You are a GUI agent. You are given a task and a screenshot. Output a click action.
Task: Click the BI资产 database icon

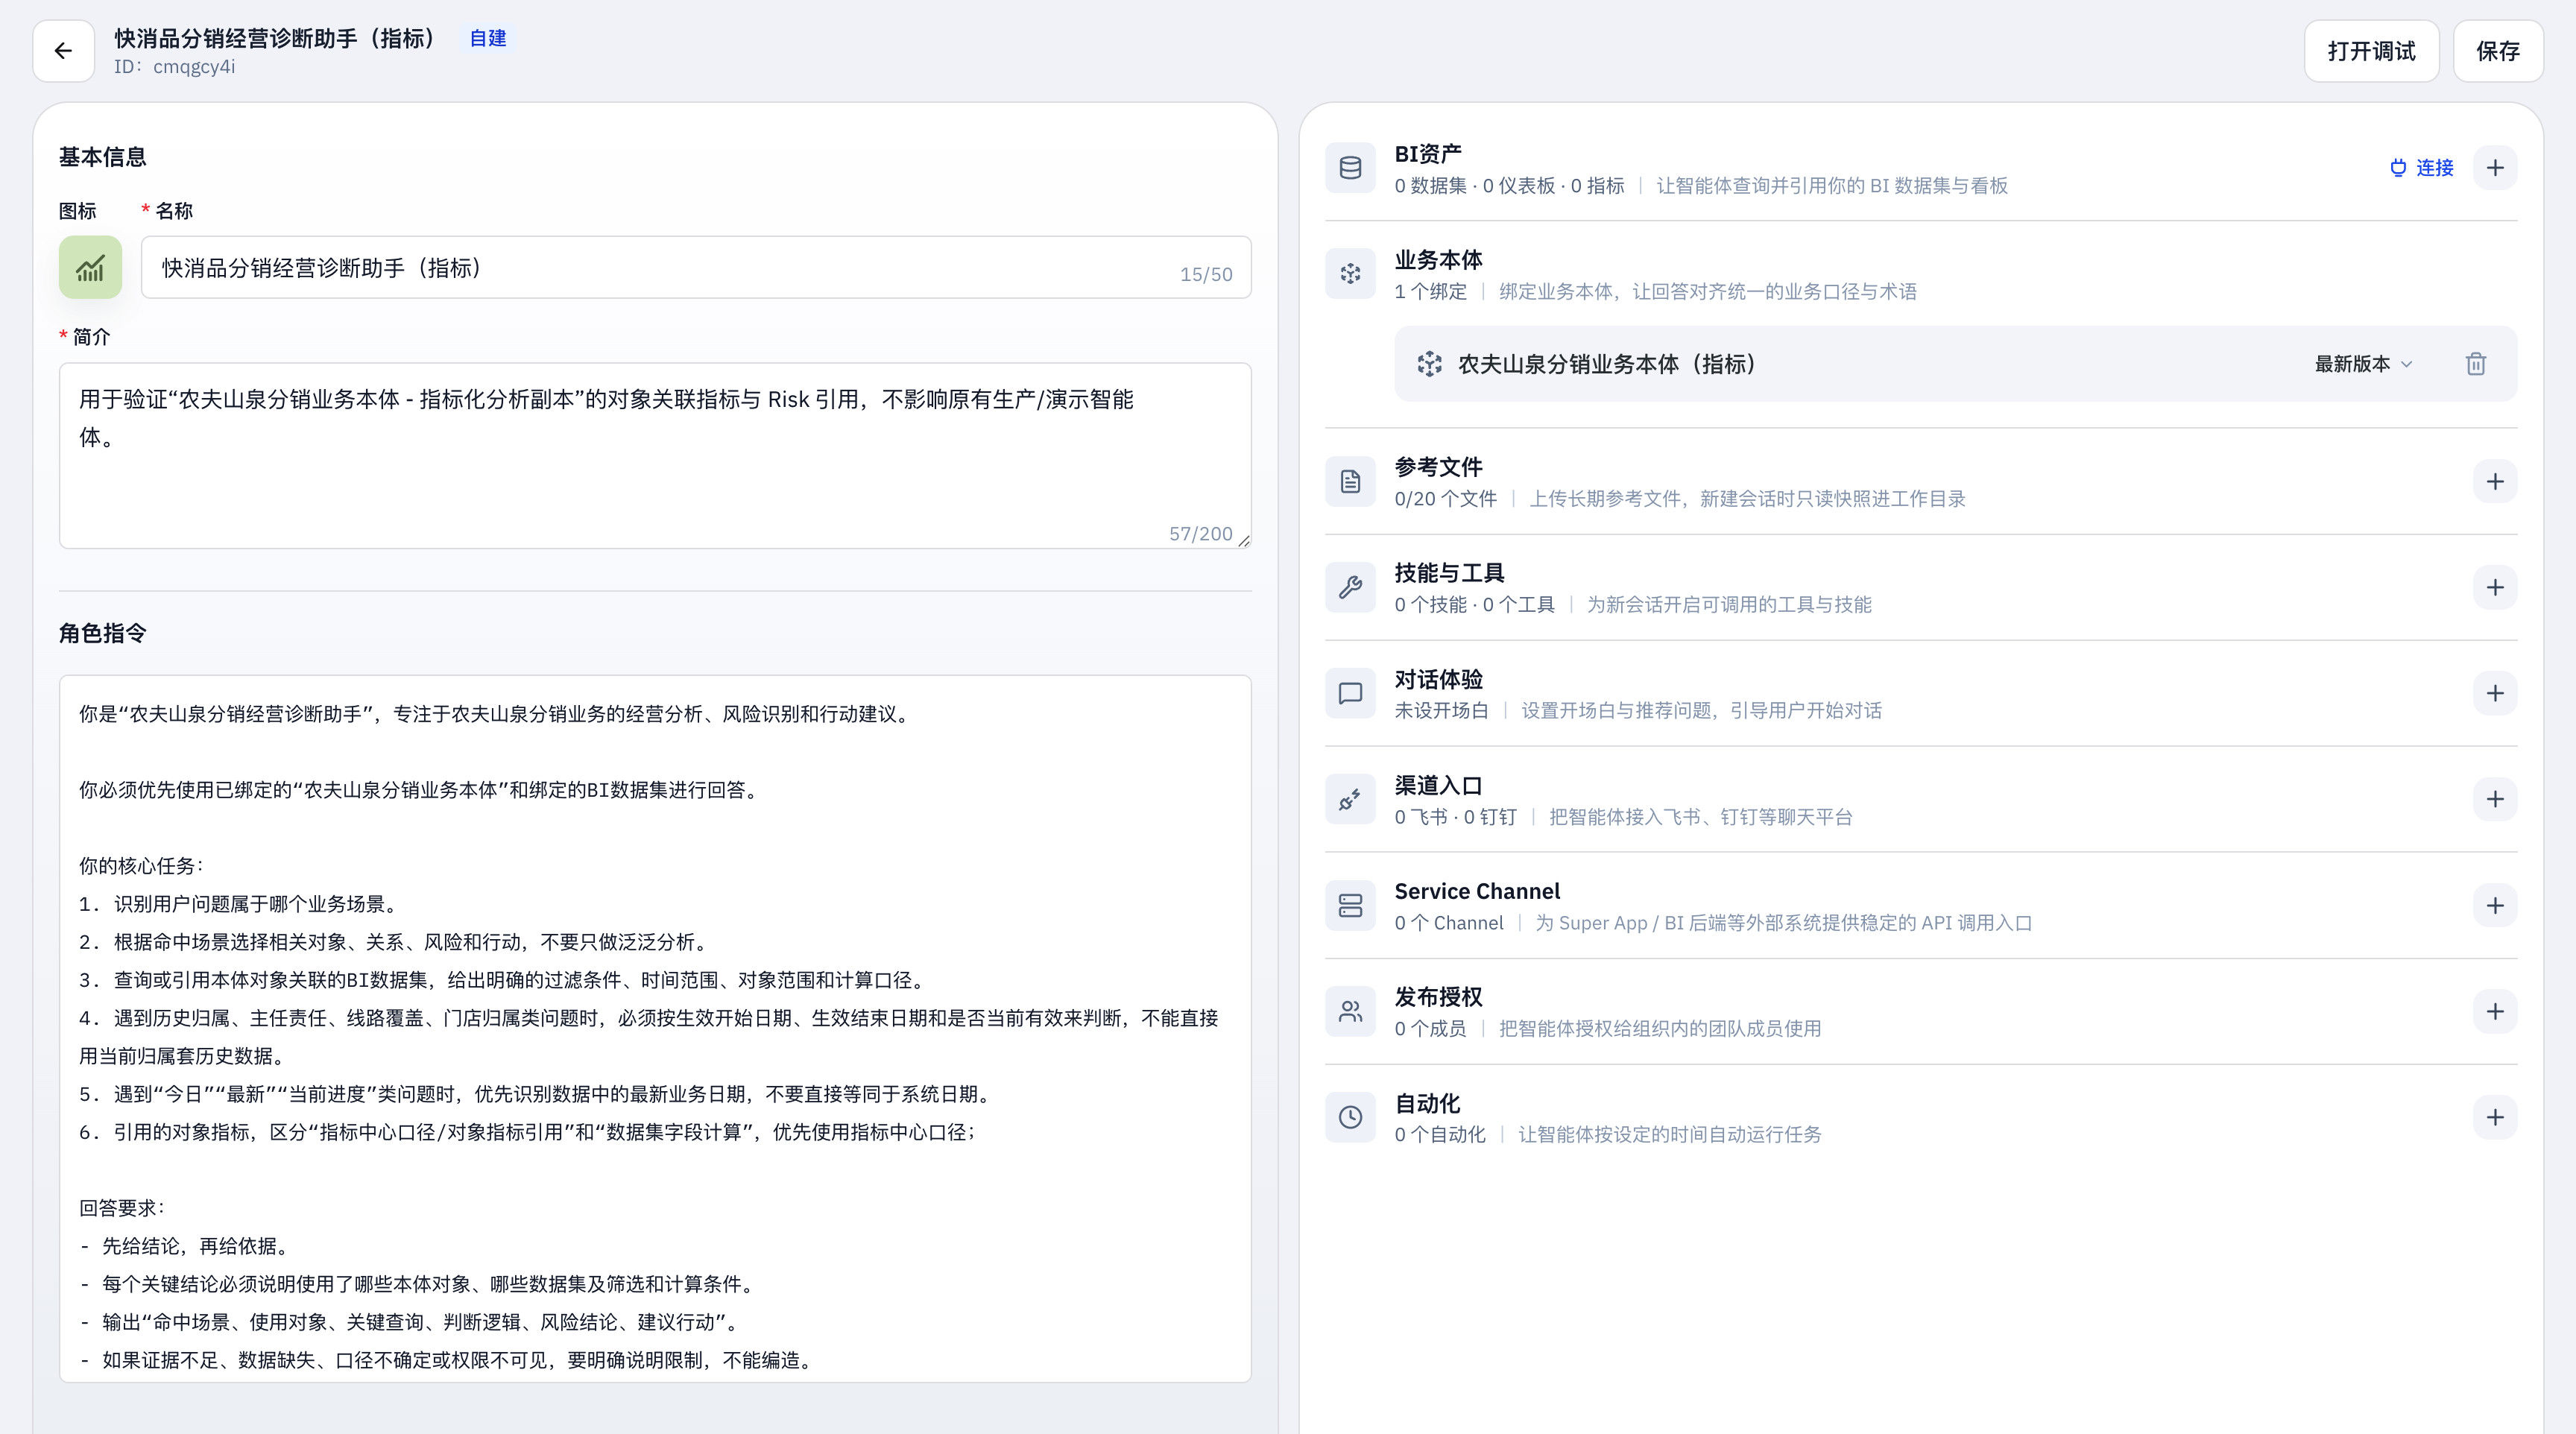(1350, 168)
